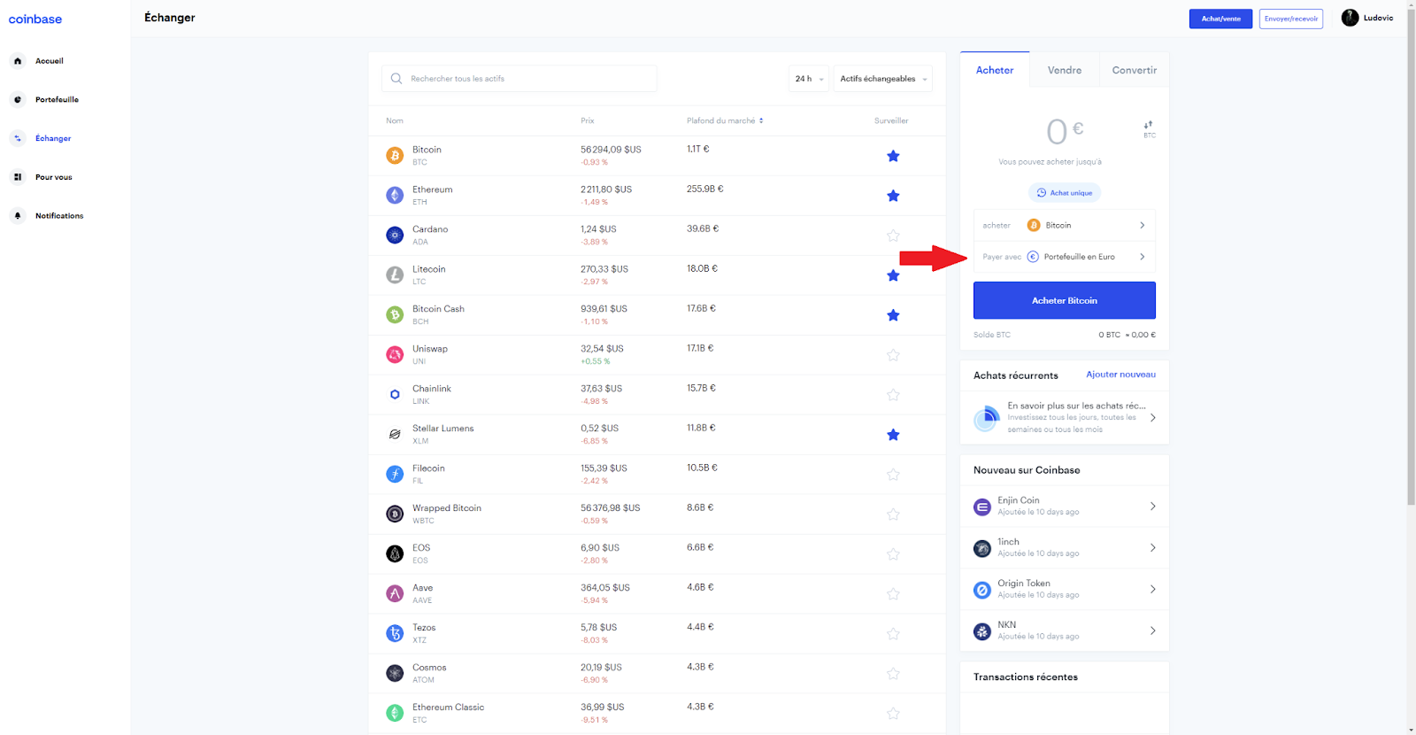
Task: Click the Ethereum coin icon
Action: click(395, 196)
